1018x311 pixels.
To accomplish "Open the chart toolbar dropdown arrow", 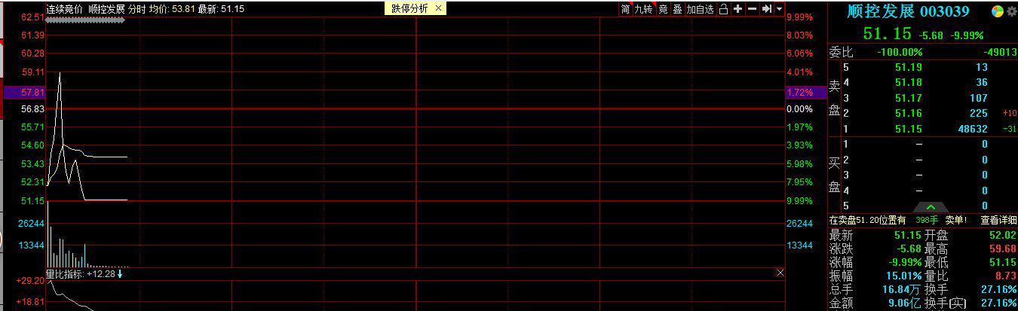I will pyautogui.click(x=779, y=9).
